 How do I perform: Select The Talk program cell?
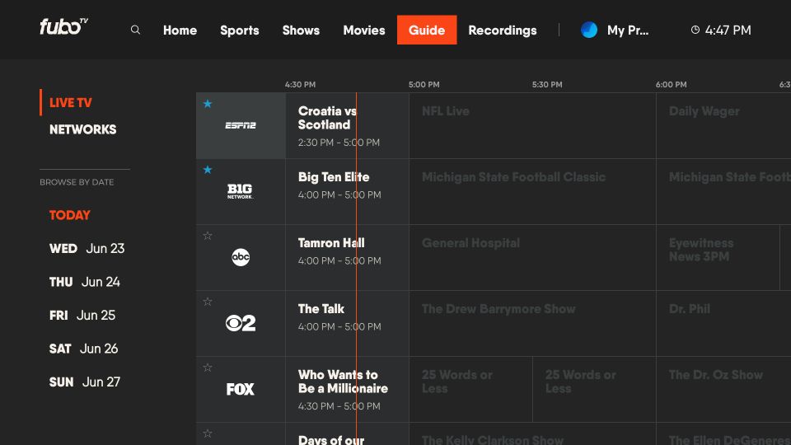point(347,323)
